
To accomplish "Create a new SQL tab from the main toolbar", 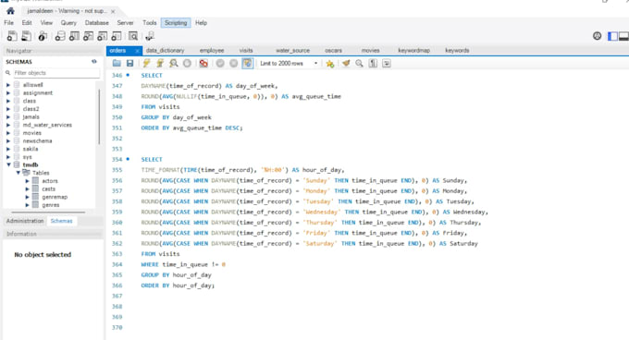I will pos(12,36).
